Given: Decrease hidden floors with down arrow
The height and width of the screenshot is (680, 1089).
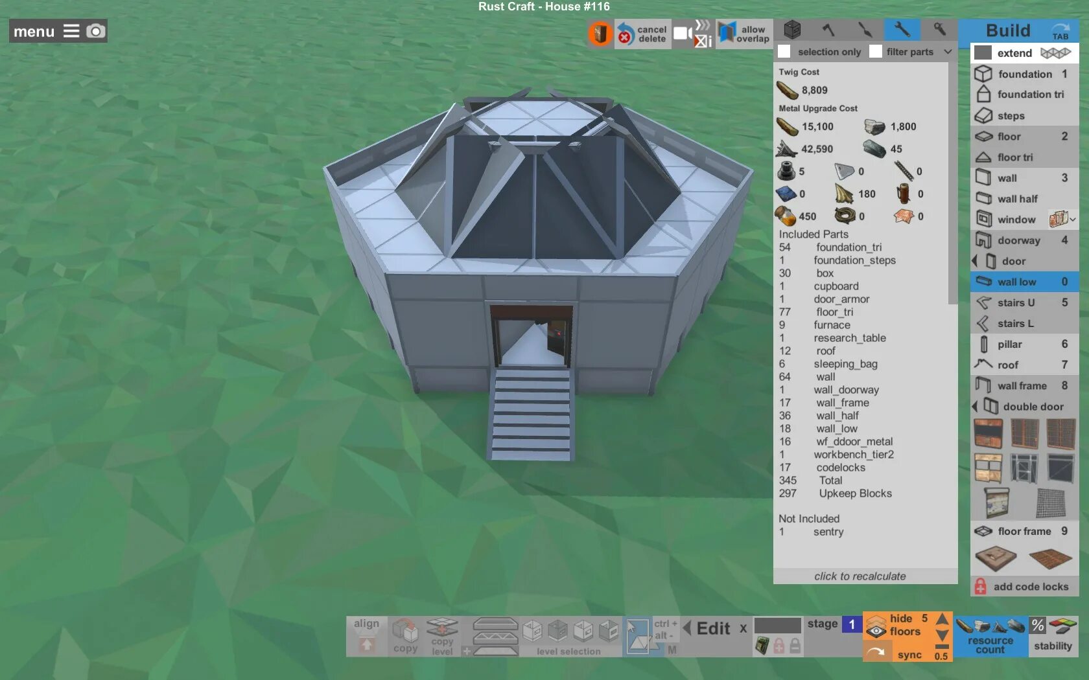Looking at the screenshot, I should click(943, 635).
